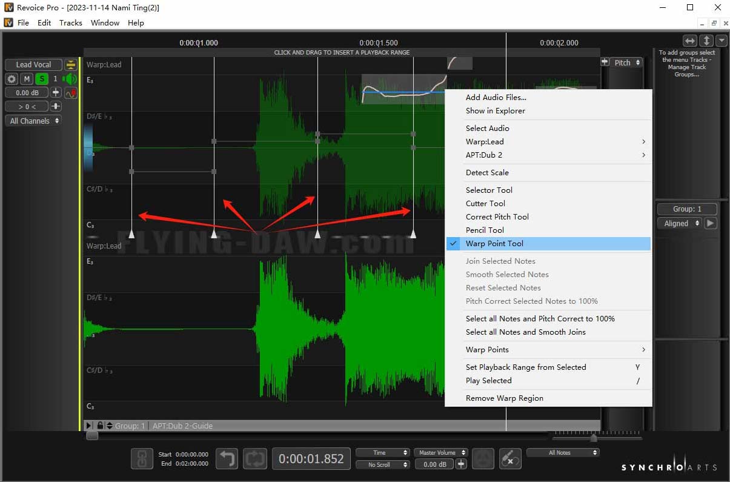Restore the inner document window
The height and width of the screenshot is (482, 730).
click(x=714, y=23)
